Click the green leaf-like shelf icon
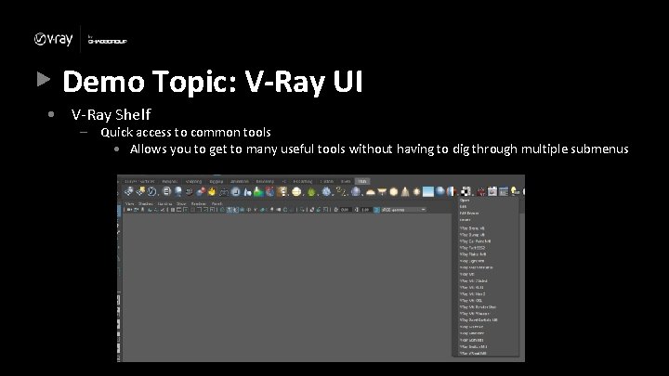669x376 pixels. tap(311, 192)
